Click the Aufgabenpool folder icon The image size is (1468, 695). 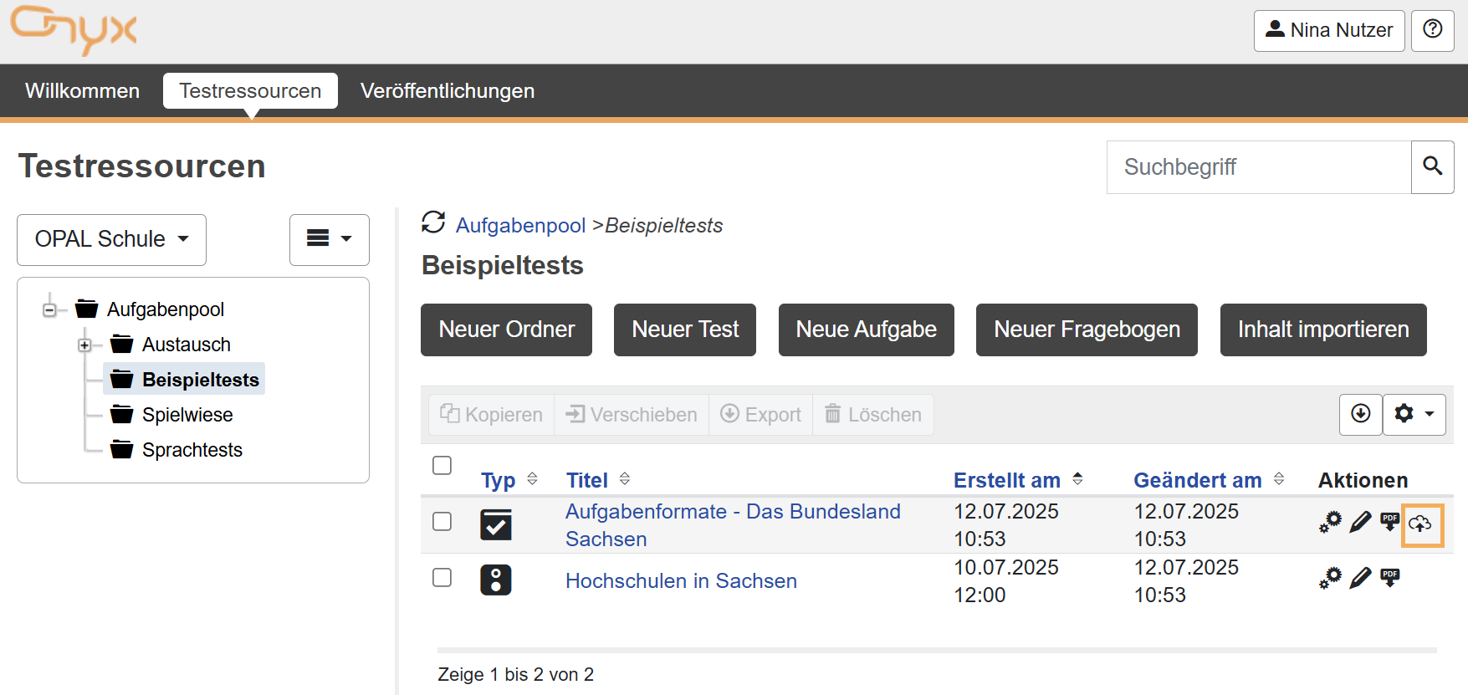86,309
